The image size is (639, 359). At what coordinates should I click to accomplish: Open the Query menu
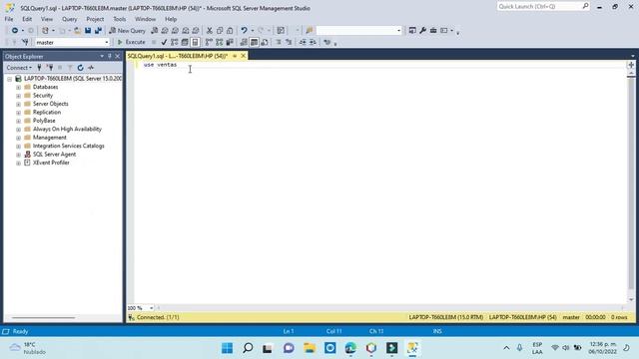point(69,19)
